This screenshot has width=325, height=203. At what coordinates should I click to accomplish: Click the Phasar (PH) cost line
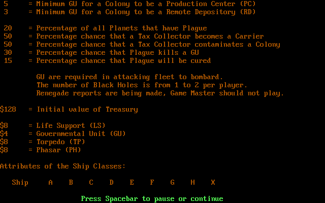[x=41, y=150]
